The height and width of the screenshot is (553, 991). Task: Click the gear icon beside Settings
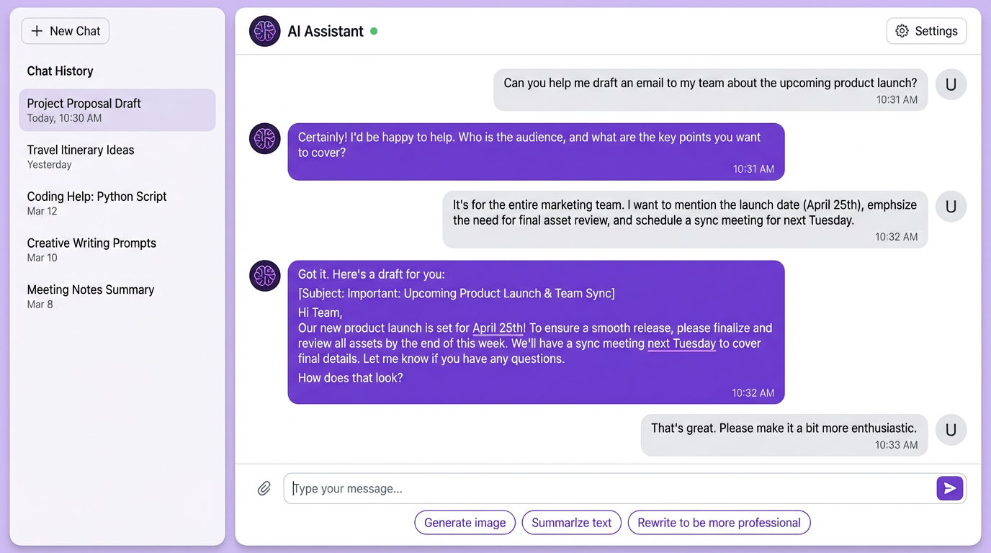point(901,31)
